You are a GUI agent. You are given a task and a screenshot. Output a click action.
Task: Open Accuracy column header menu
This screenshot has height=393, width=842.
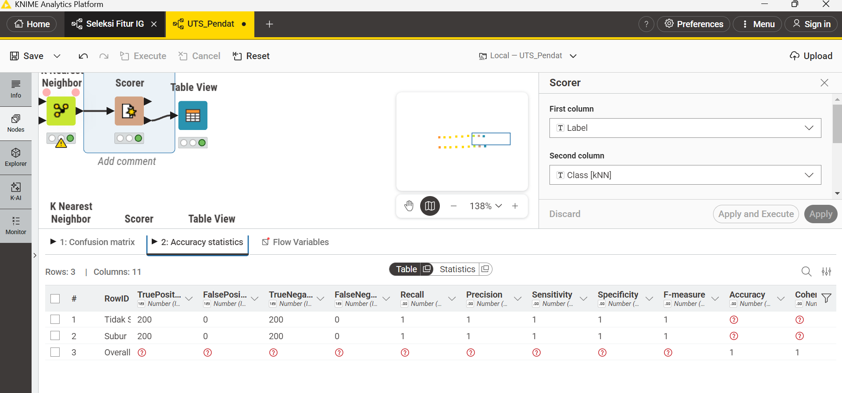[x=781, y=298]
